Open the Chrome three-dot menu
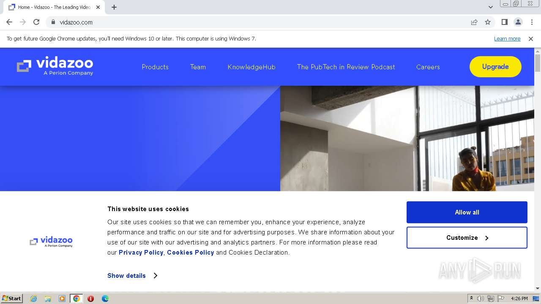 [532, 22]
